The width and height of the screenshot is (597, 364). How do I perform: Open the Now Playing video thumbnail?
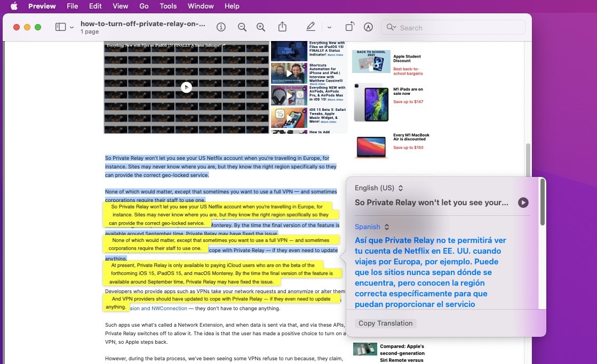[289, 51]
